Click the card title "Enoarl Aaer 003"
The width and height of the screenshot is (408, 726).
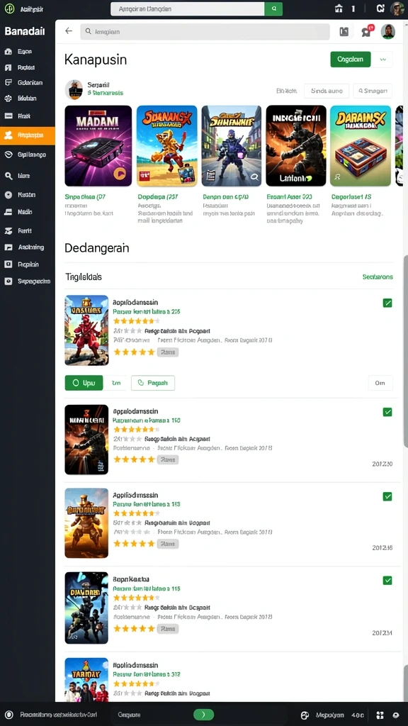pyautogui.click(x=290, y=197)
